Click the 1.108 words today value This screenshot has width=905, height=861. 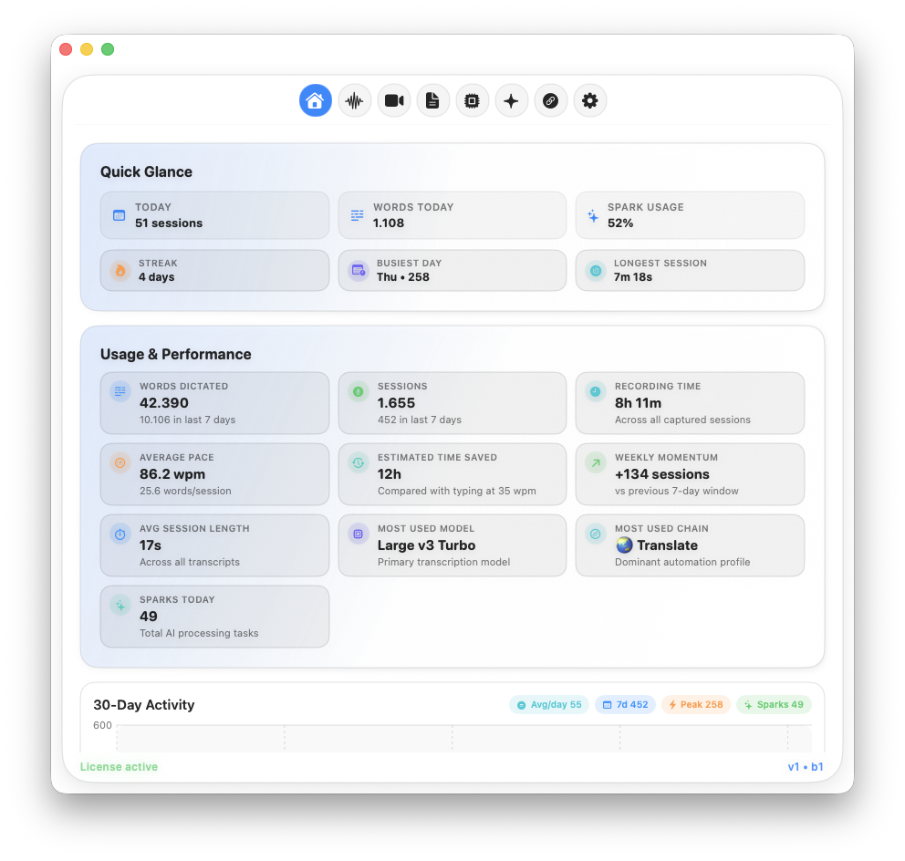[389, 223]
